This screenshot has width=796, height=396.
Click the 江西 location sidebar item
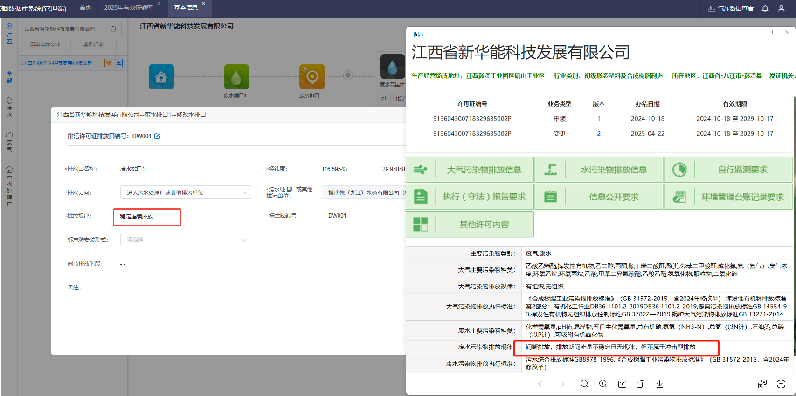click(9, 34)
